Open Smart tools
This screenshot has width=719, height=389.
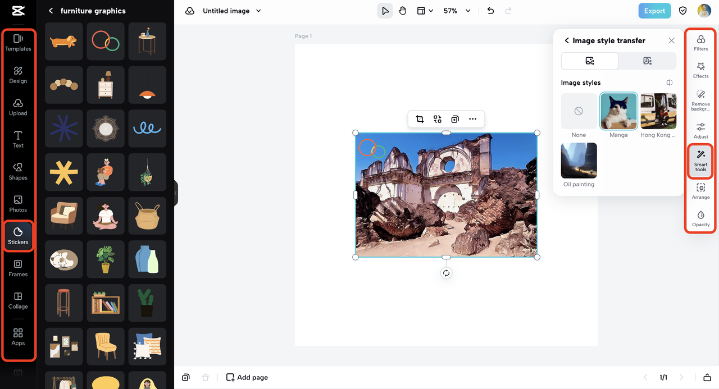point(700,161)
